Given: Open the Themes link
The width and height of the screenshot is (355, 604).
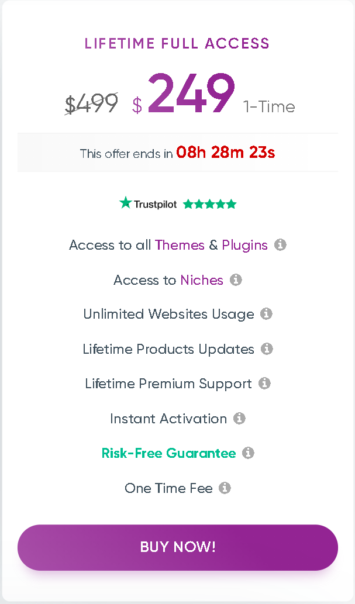Looking at the screenshot, I should pos(180,245).
